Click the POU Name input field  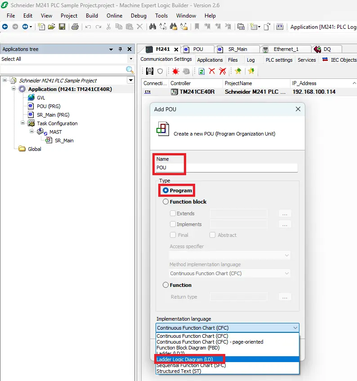click(227, 168)
